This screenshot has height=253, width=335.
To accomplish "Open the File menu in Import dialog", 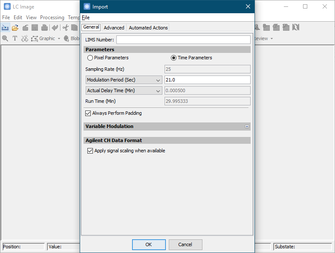I will tap(86, 17).
